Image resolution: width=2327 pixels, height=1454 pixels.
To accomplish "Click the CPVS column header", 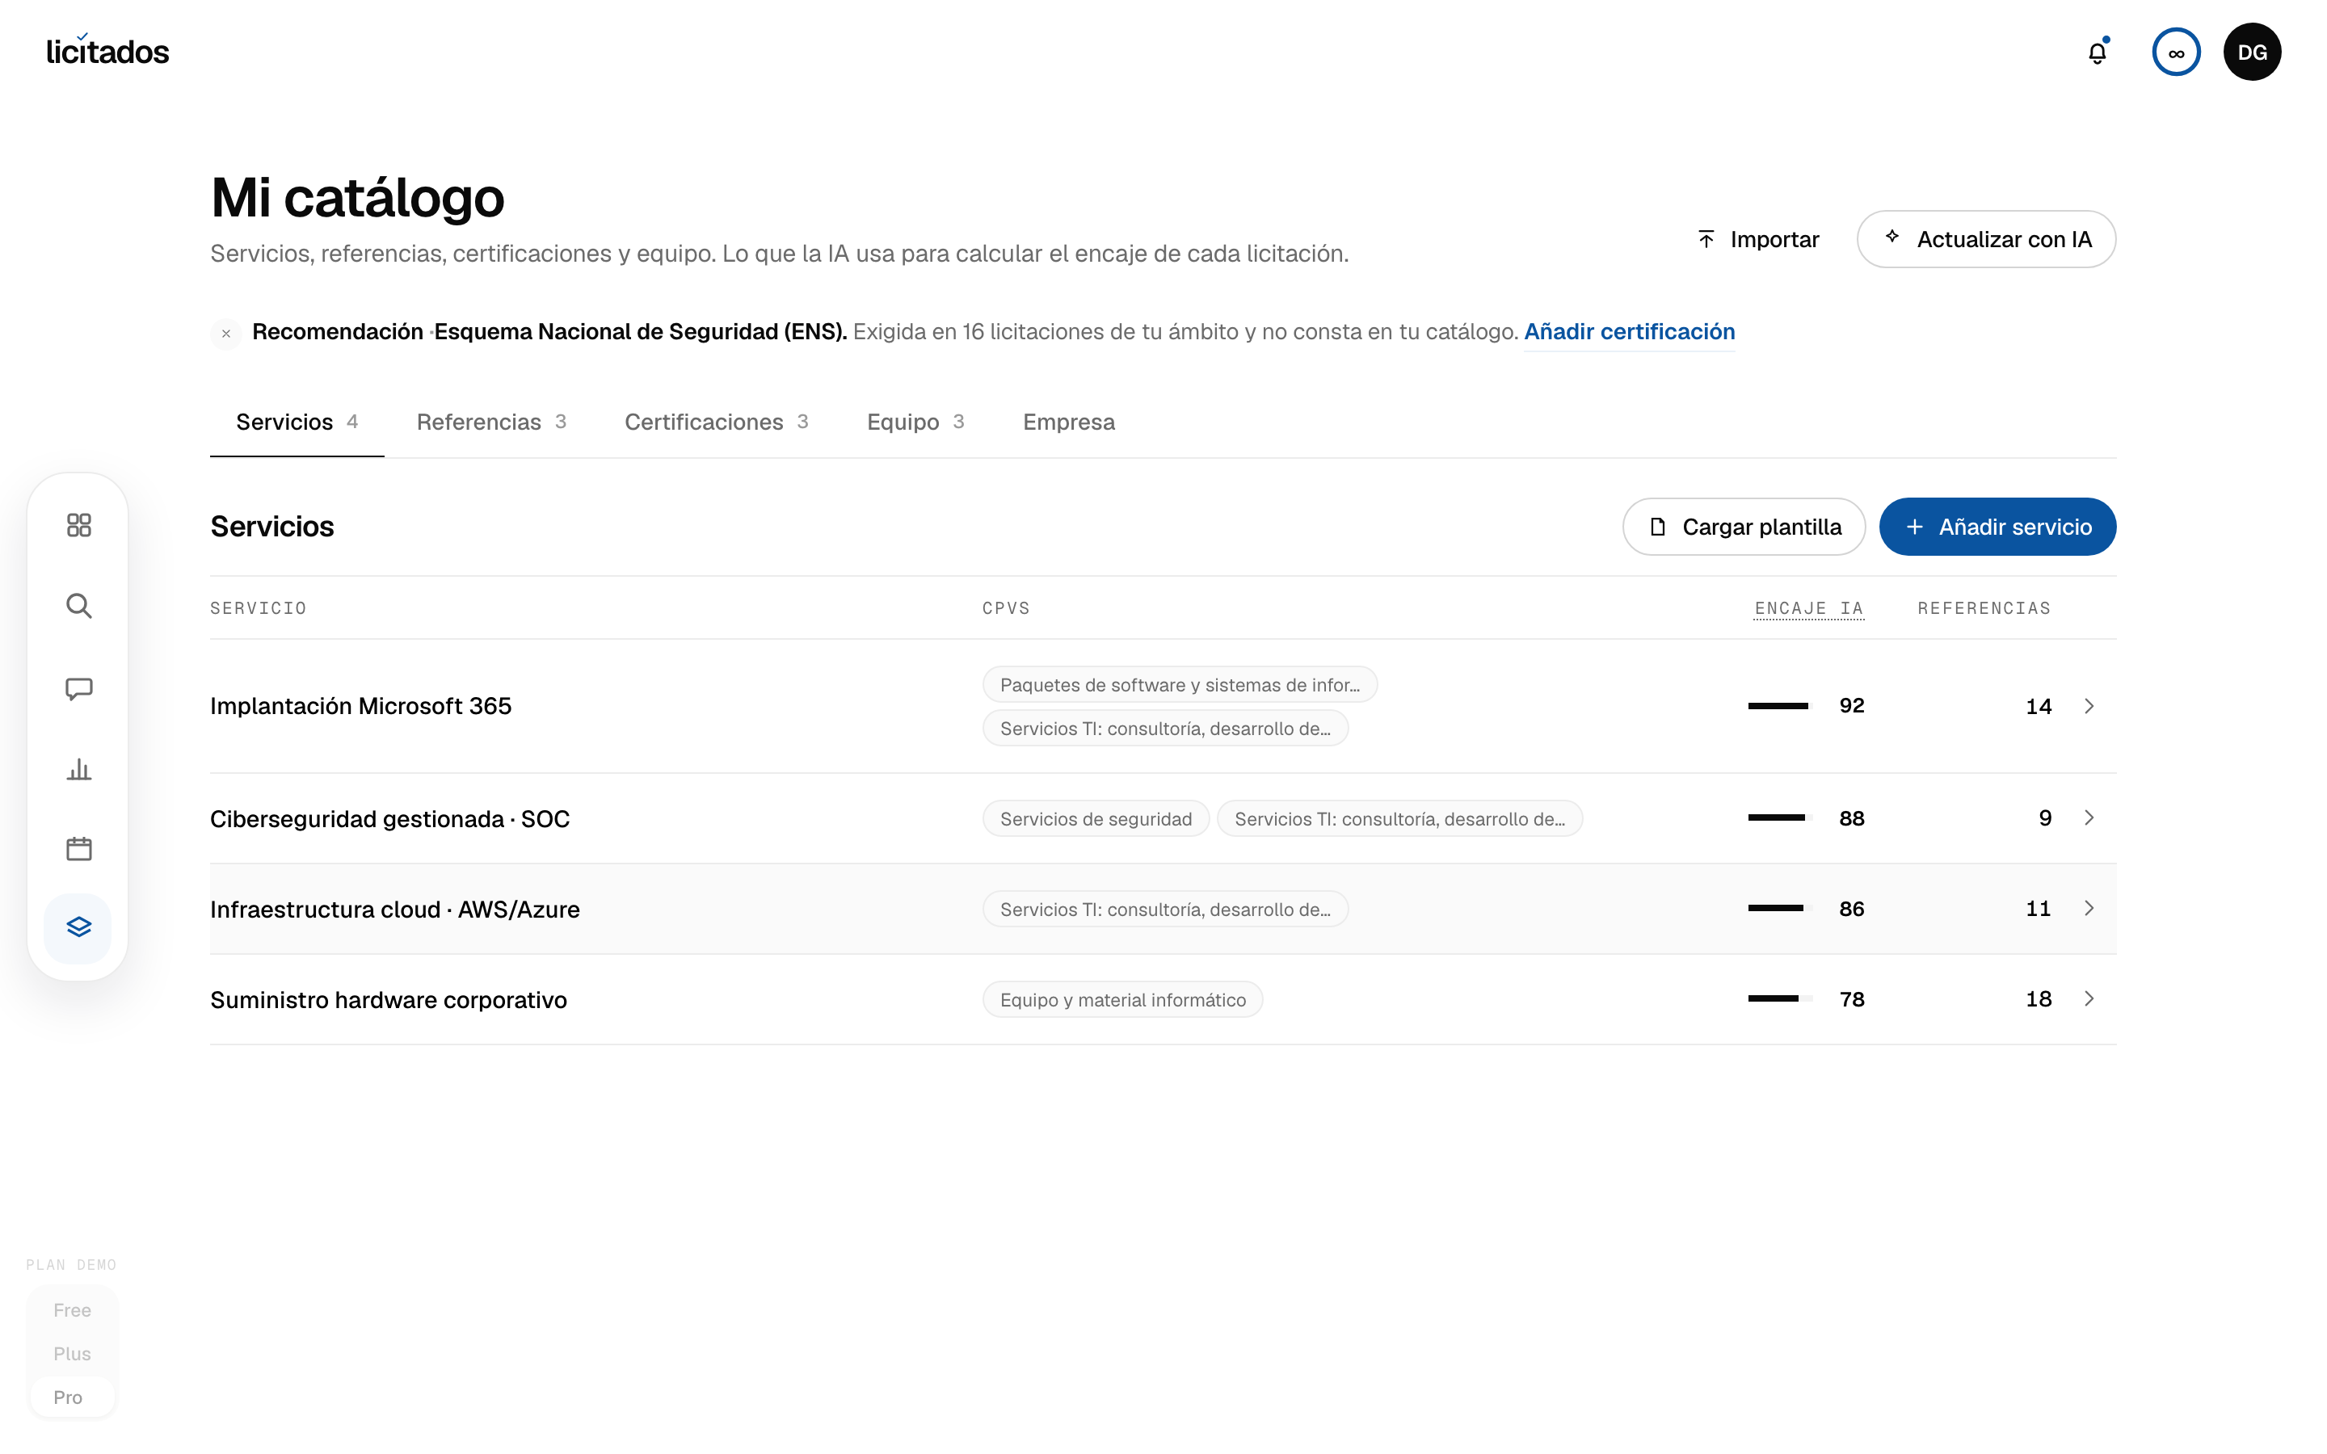I will click(1006, 609).
